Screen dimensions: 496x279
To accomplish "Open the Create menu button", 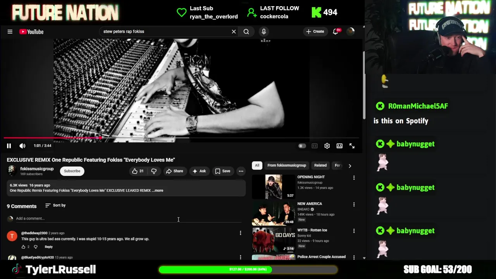I will pyautogui.click(x=315, y=31).
